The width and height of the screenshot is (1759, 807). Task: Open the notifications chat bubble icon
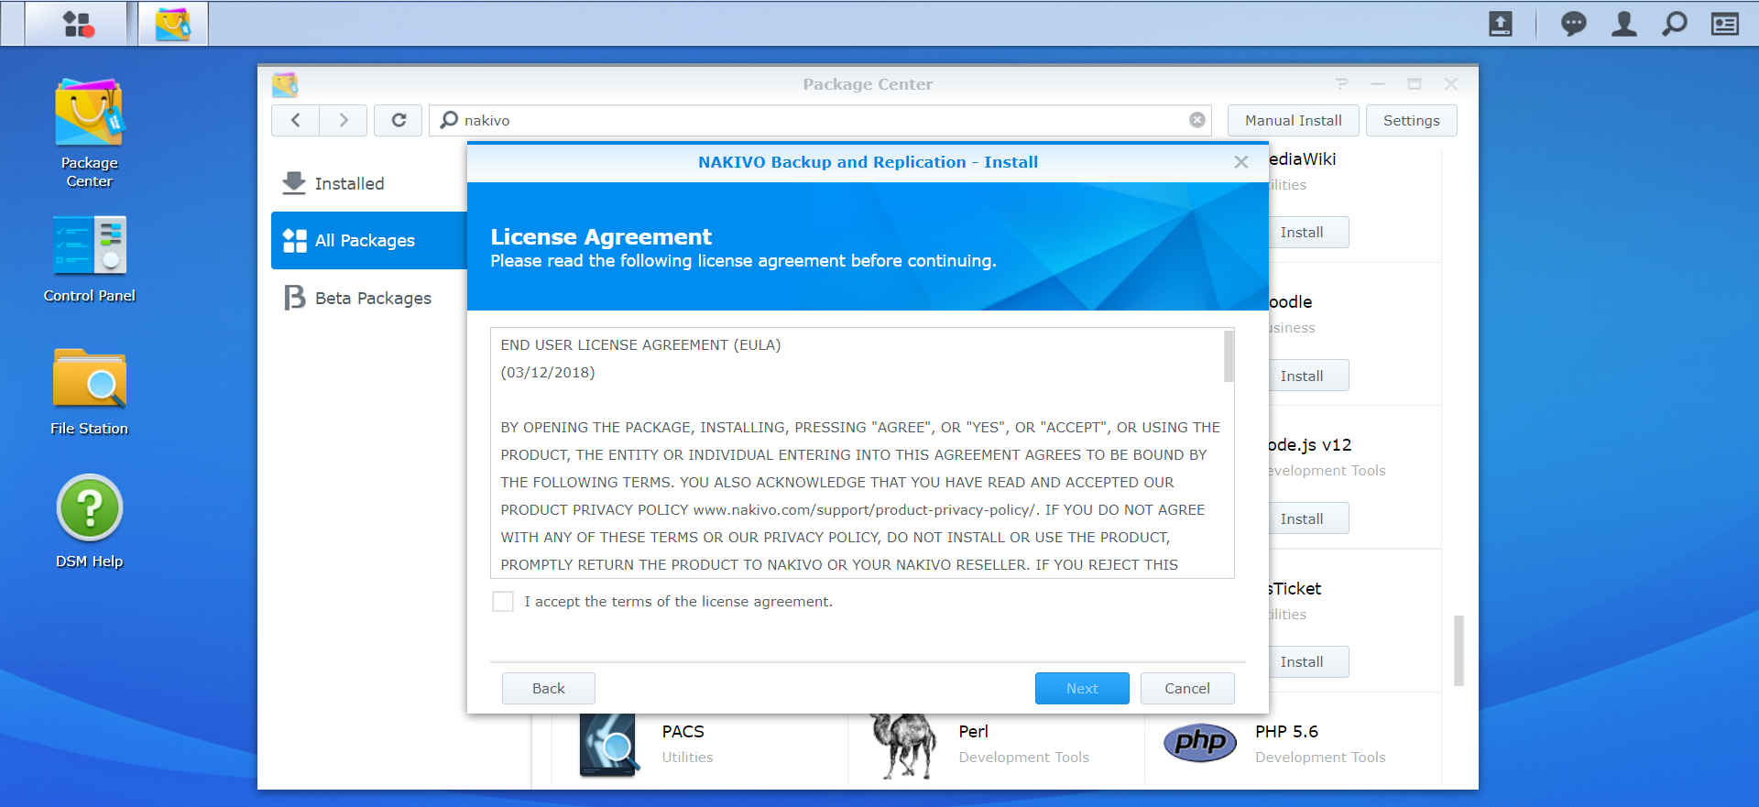(x=1573, y=24)
